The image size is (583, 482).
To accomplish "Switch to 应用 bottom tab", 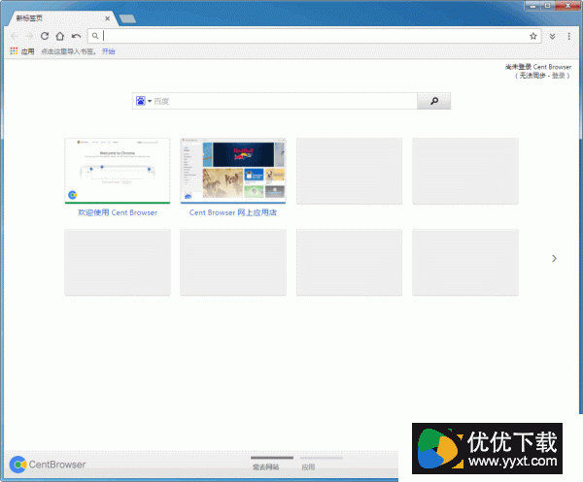I will point(308,467).
